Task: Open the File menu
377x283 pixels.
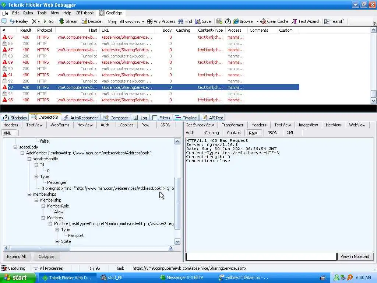Action: point(5,13)
